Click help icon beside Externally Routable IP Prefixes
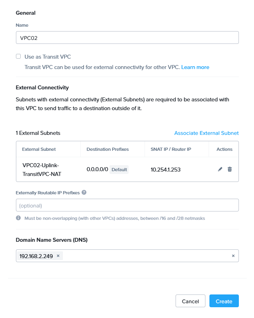The width and height of the screenshot is (254, 318). click(x=84, y=192)
